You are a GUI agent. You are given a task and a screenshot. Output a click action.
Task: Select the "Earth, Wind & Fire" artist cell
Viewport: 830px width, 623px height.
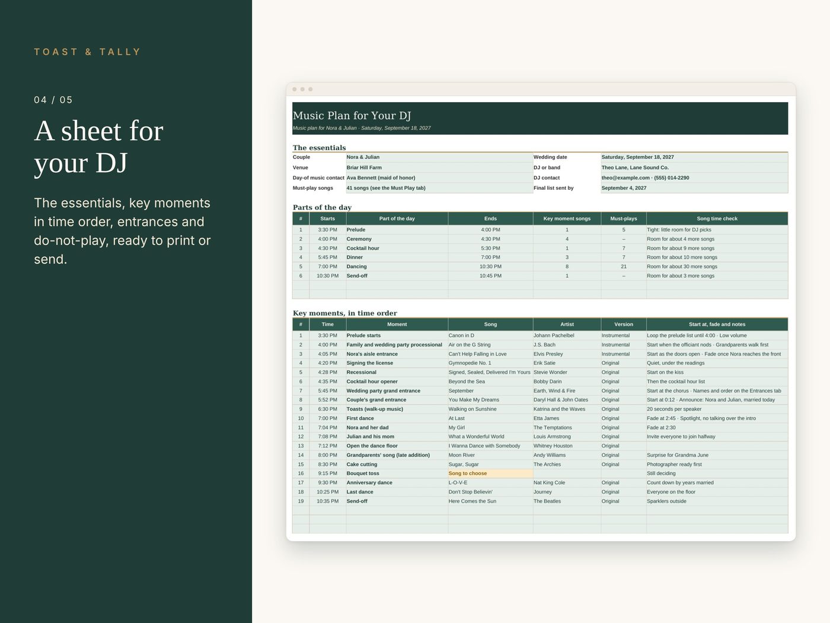click(567, 391)
